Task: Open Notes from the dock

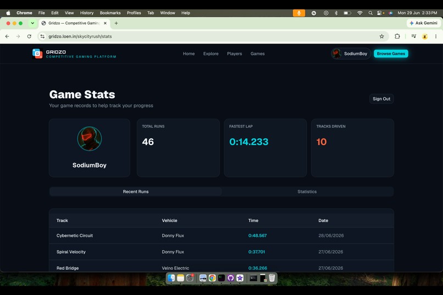Action: 180,278
